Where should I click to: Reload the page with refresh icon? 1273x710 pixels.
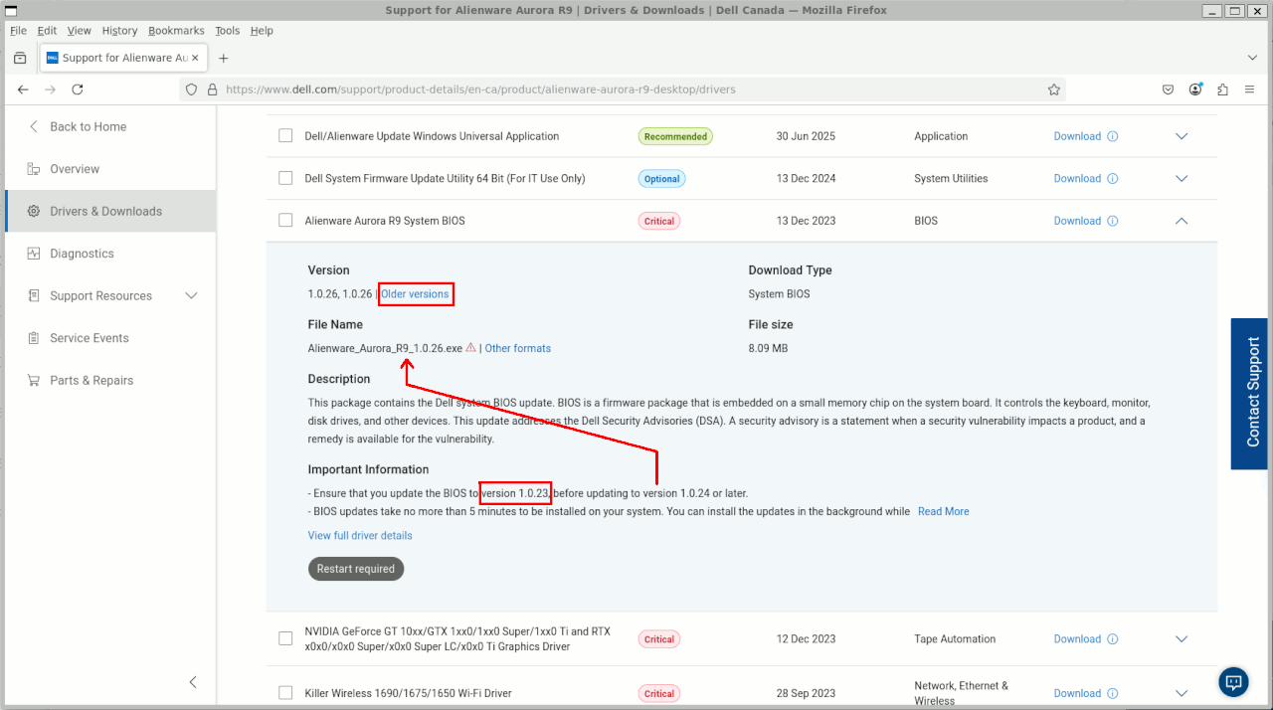[x=78, y=89]
